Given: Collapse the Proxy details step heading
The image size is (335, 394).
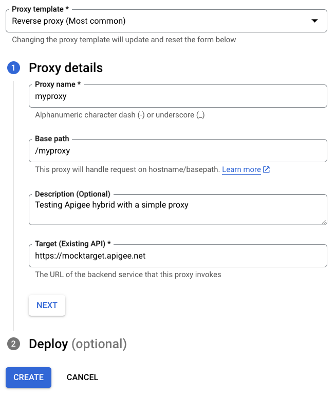Looking at the screenshot, I should 66,68.
